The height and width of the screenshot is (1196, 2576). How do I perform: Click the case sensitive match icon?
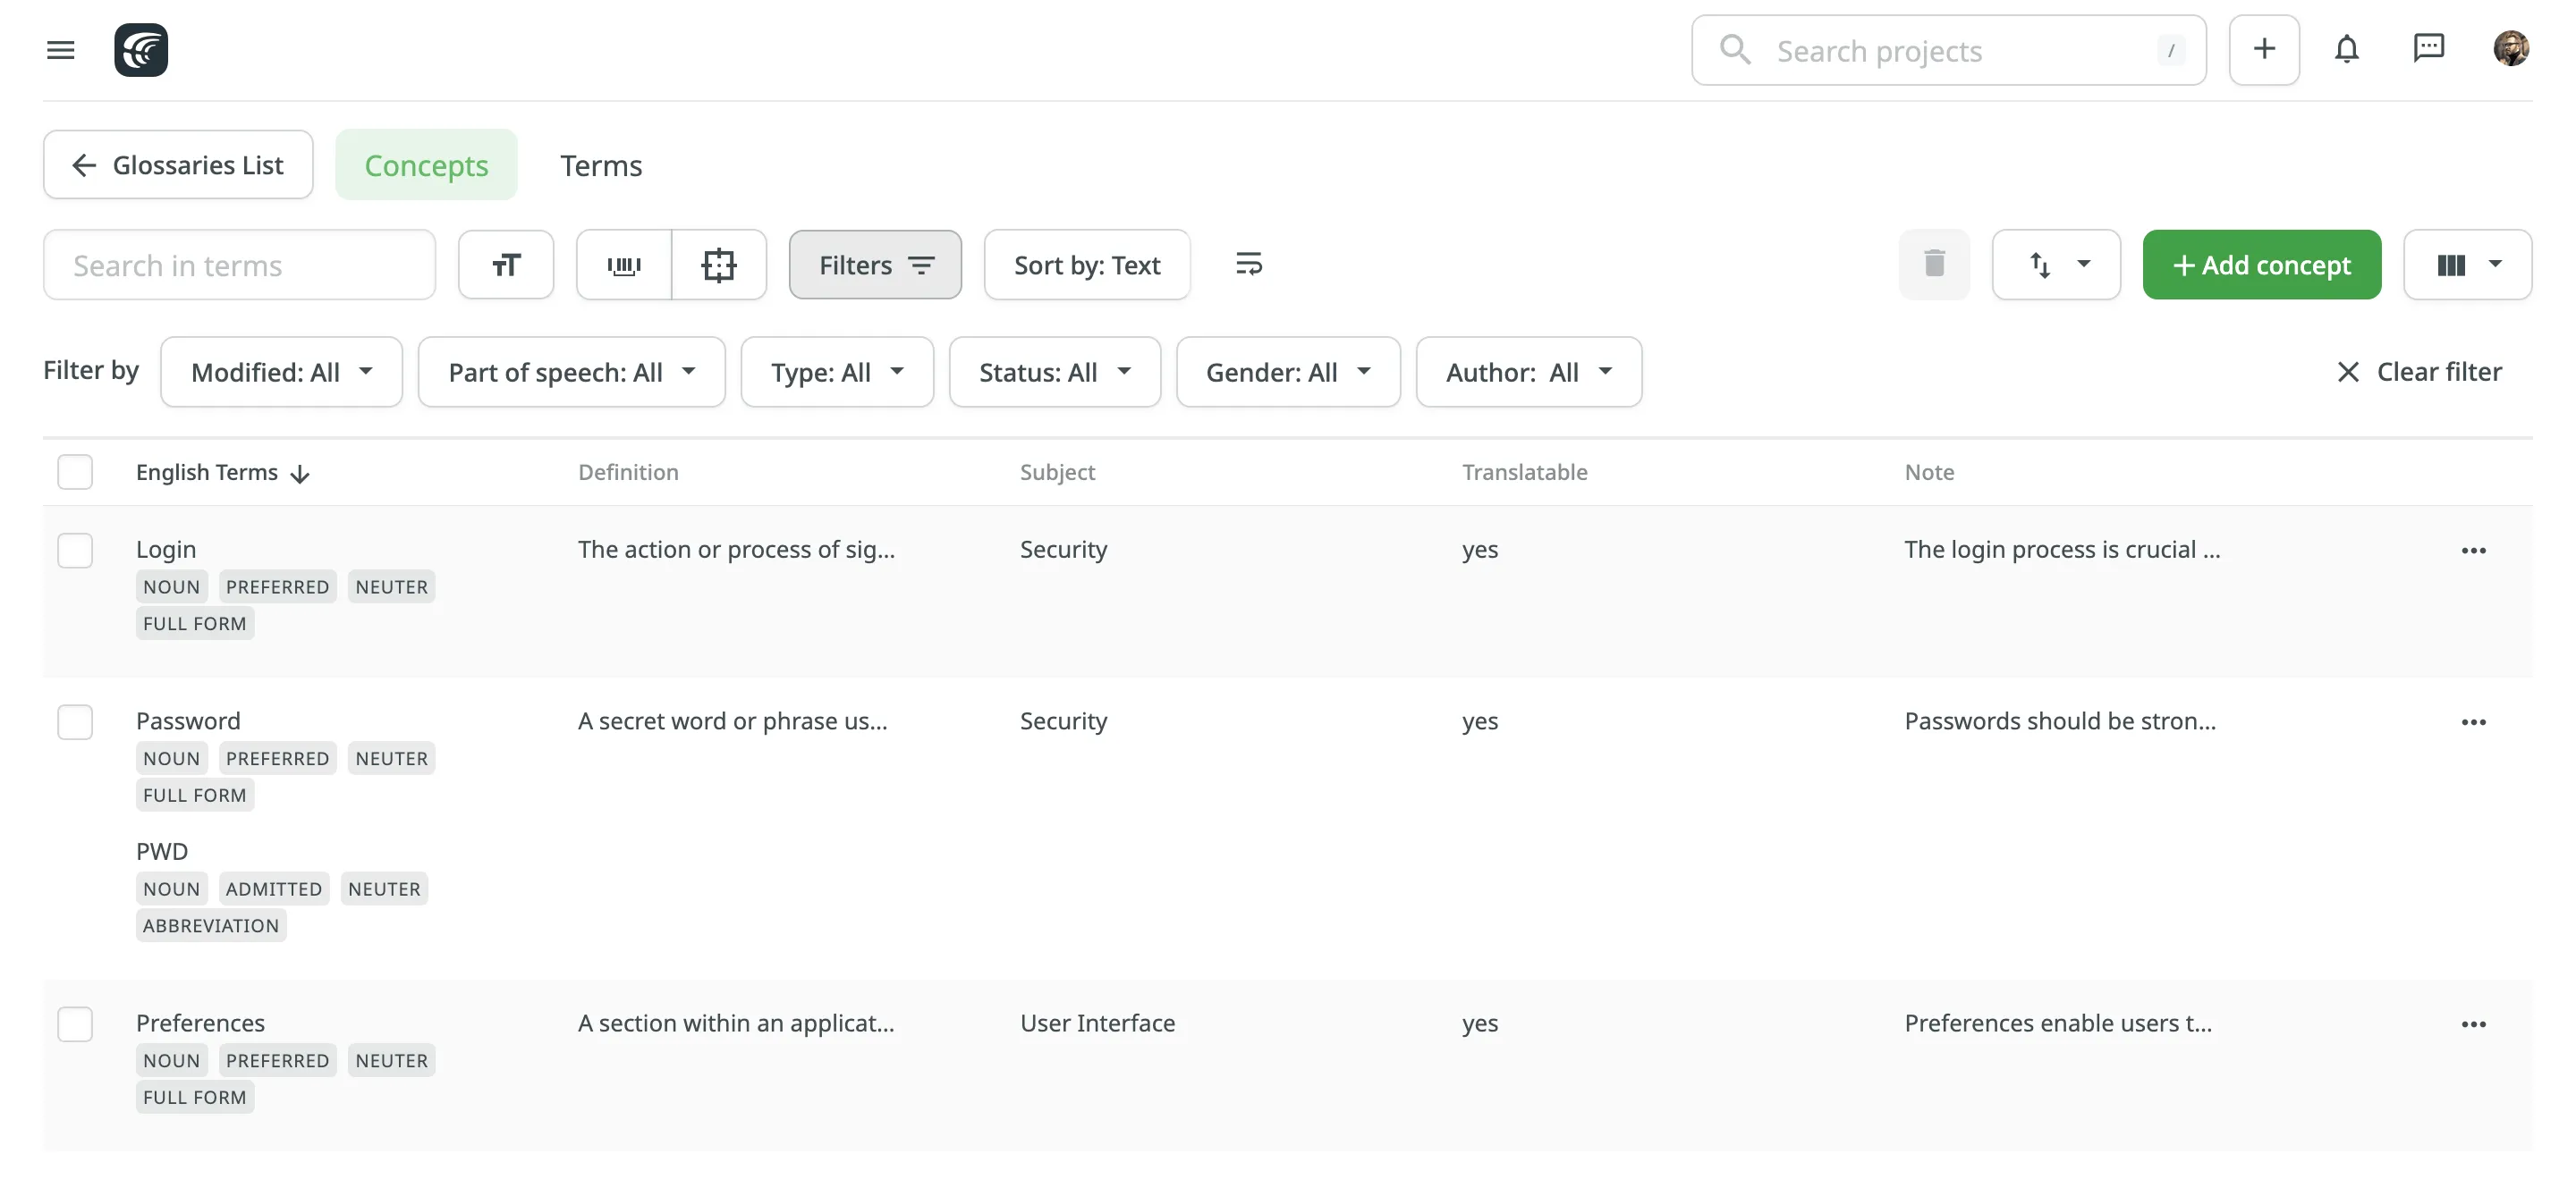point(506,265)
